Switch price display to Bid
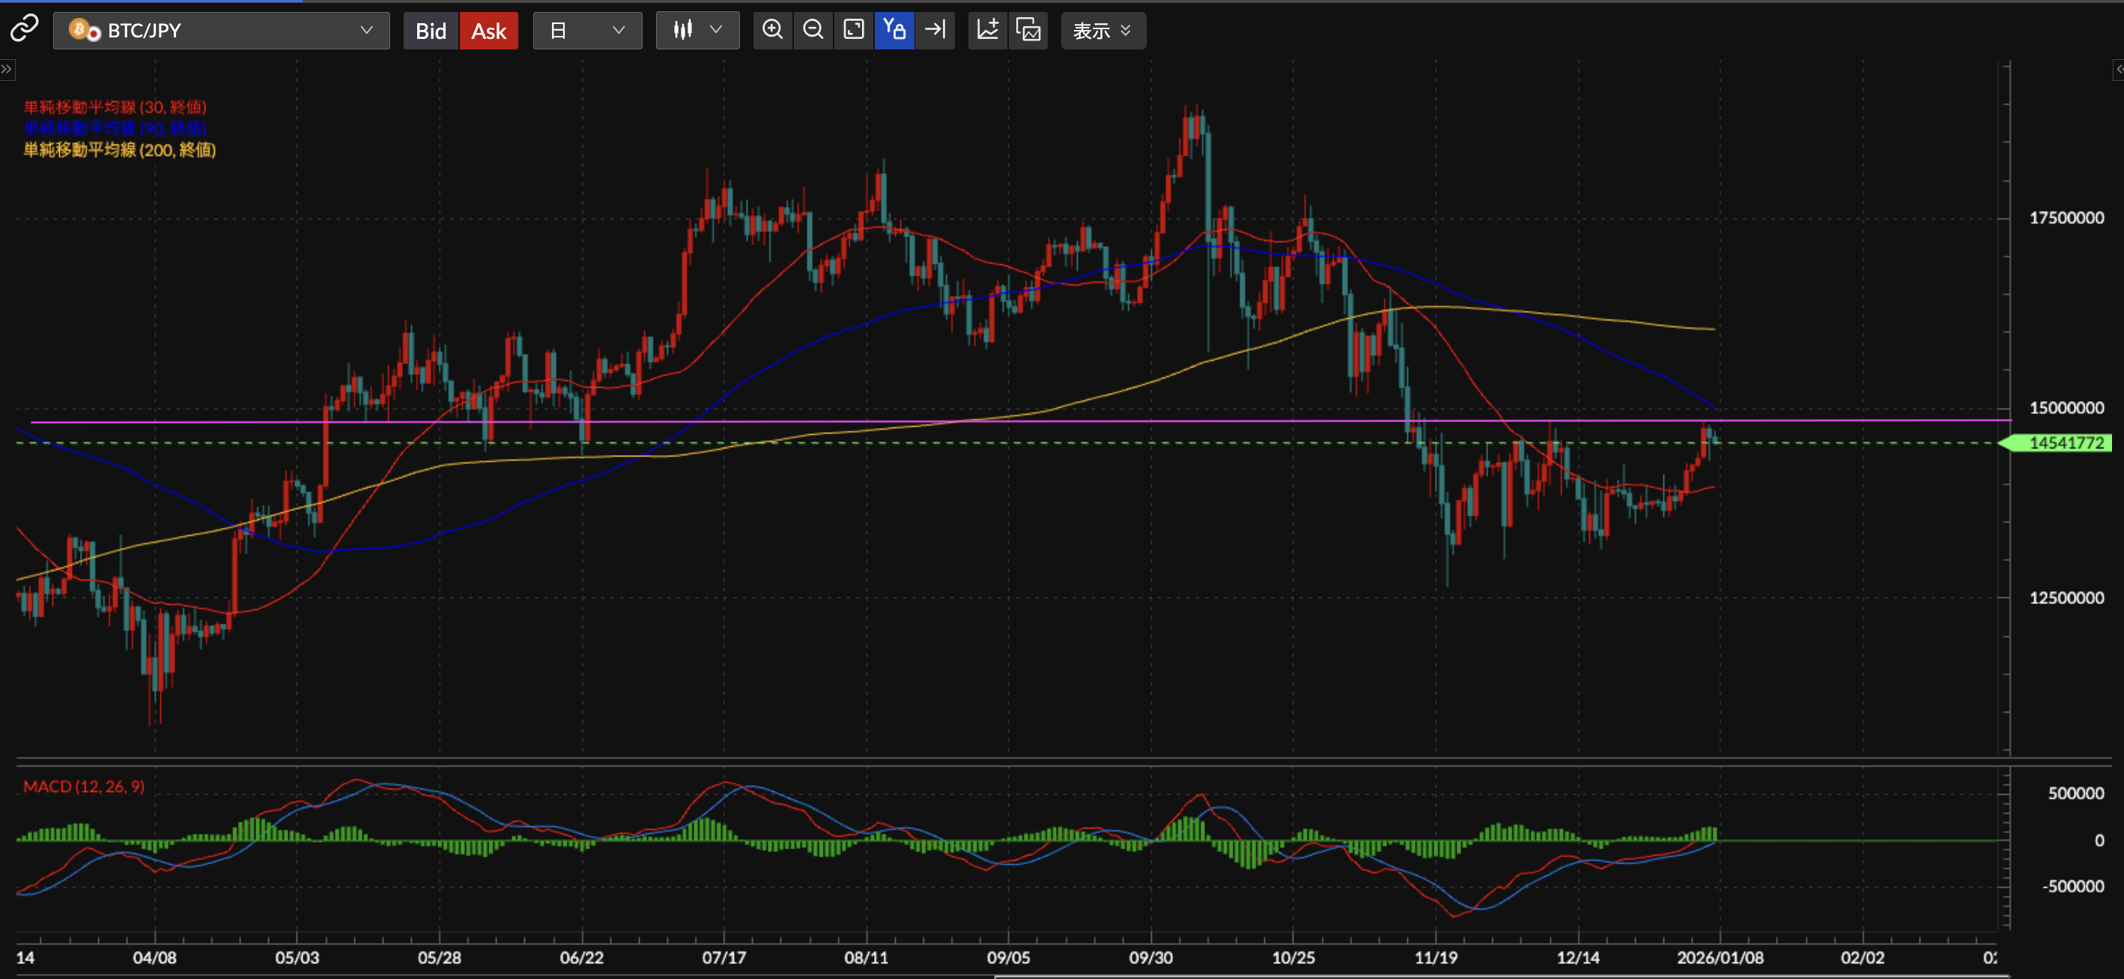The width and height of the screenshot is (2124, 979). 431,31
